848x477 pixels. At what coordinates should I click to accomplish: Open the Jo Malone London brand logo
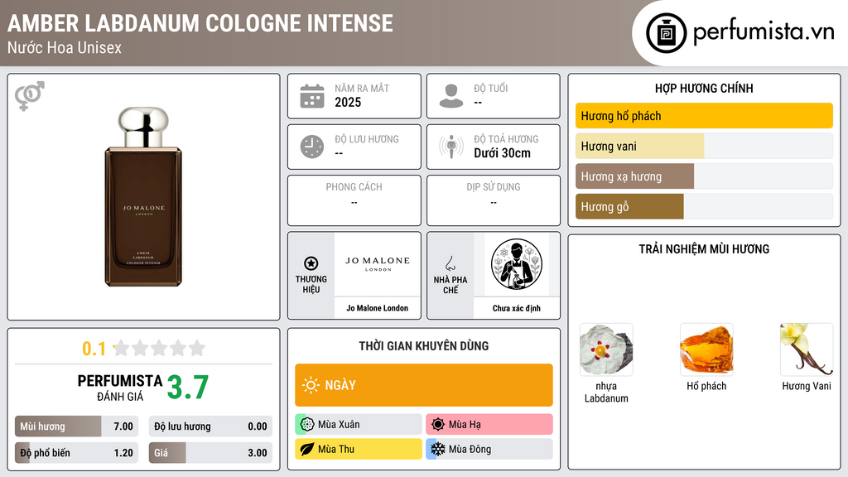point(378,264)
